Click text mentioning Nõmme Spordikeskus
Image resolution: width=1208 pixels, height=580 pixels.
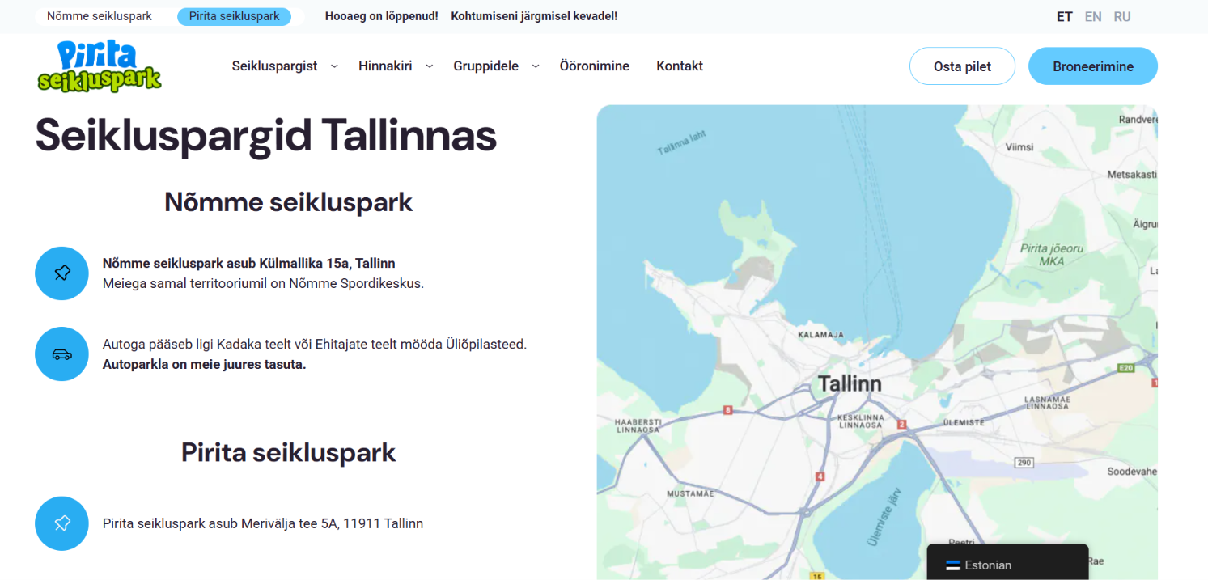(263, 283)
